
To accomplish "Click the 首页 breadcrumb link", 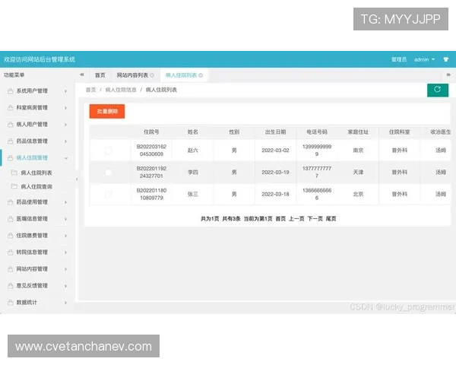I will [x=90, y=90].
